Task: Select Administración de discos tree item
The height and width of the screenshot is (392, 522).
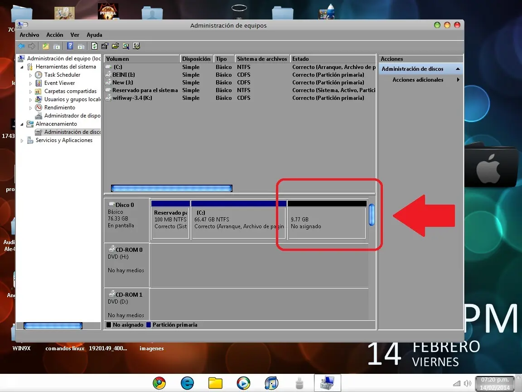Action: click(72, 132)
